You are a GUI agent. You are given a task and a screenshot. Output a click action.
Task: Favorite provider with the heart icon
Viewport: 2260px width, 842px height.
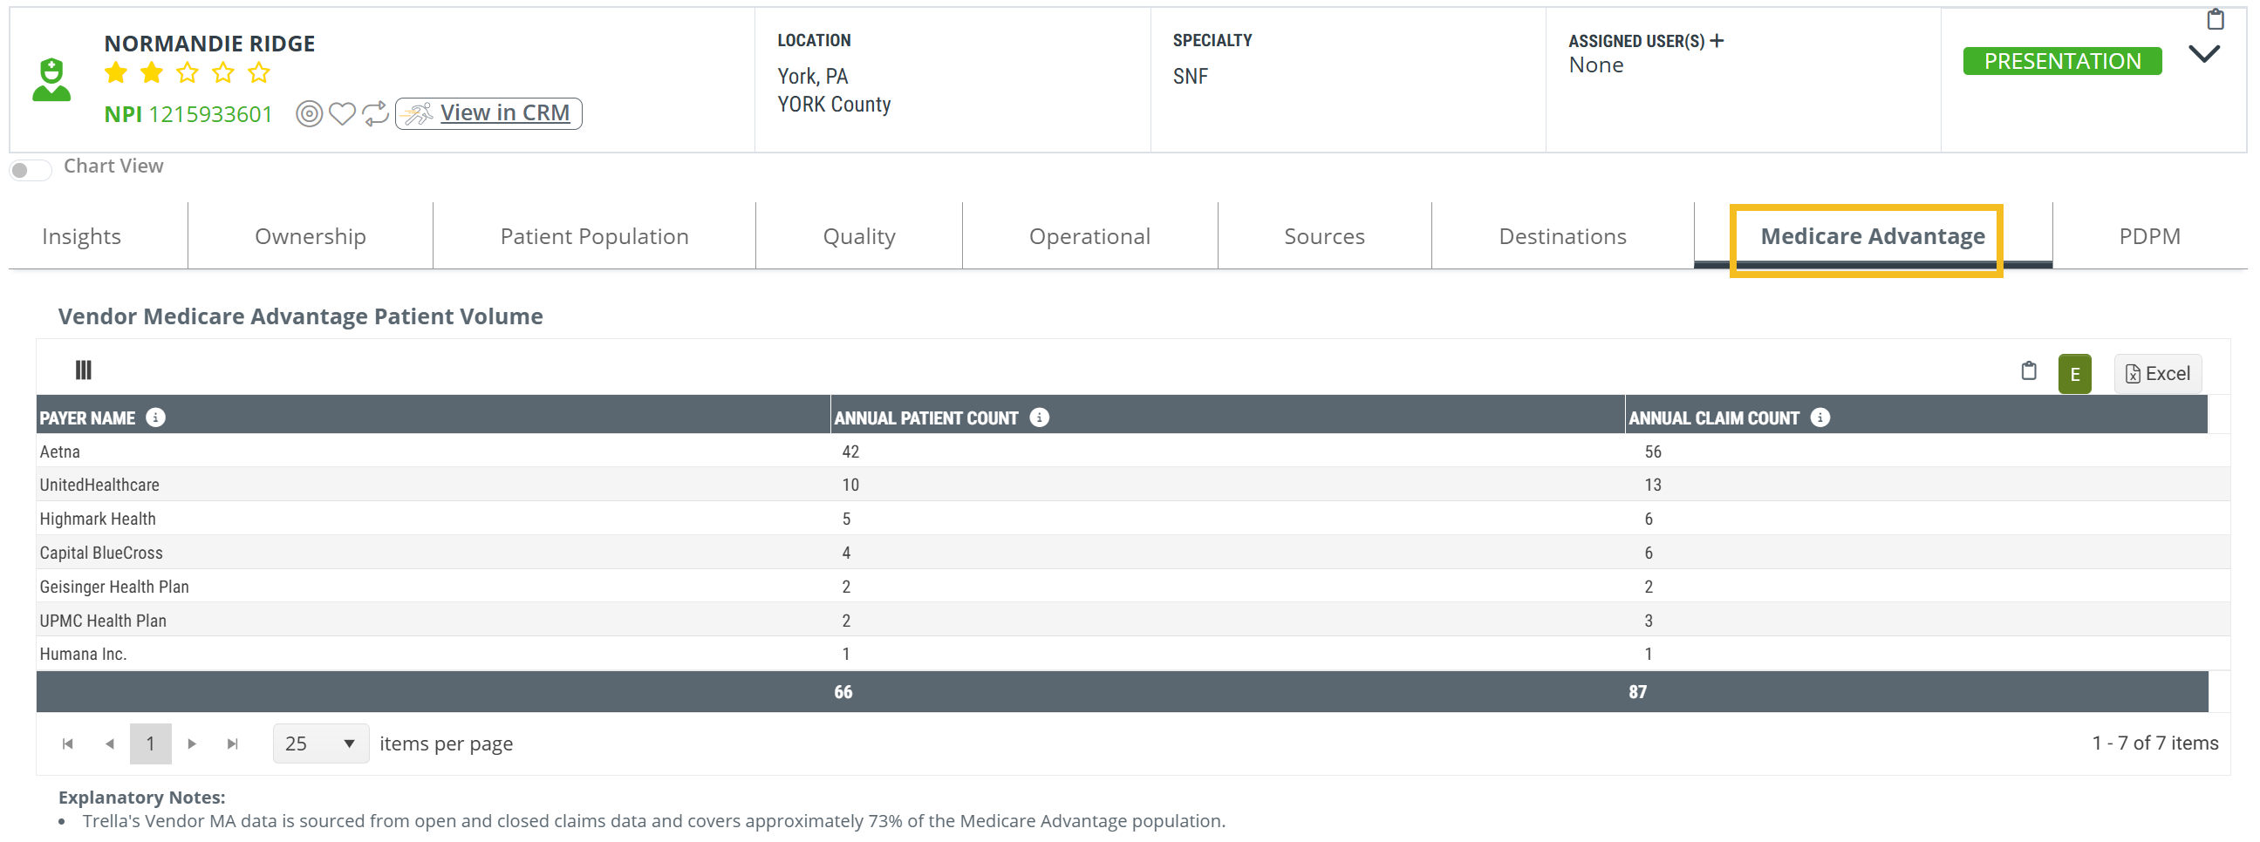(342, 114)
